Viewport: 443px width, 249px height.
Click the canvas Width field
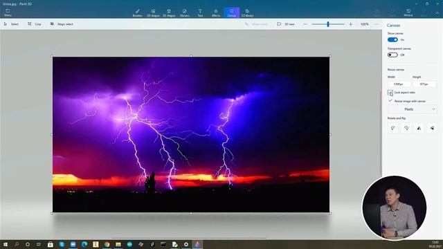point(399,84)
